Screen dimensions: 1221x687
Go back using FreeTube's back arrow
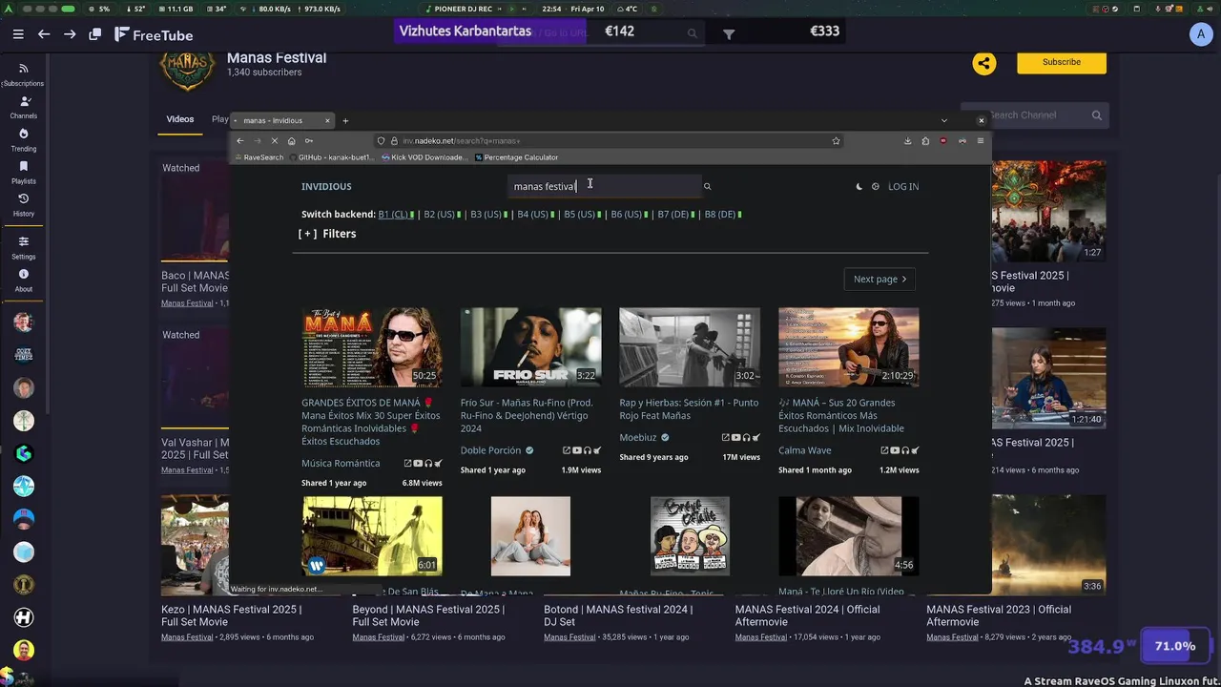[x=44, y=34]
